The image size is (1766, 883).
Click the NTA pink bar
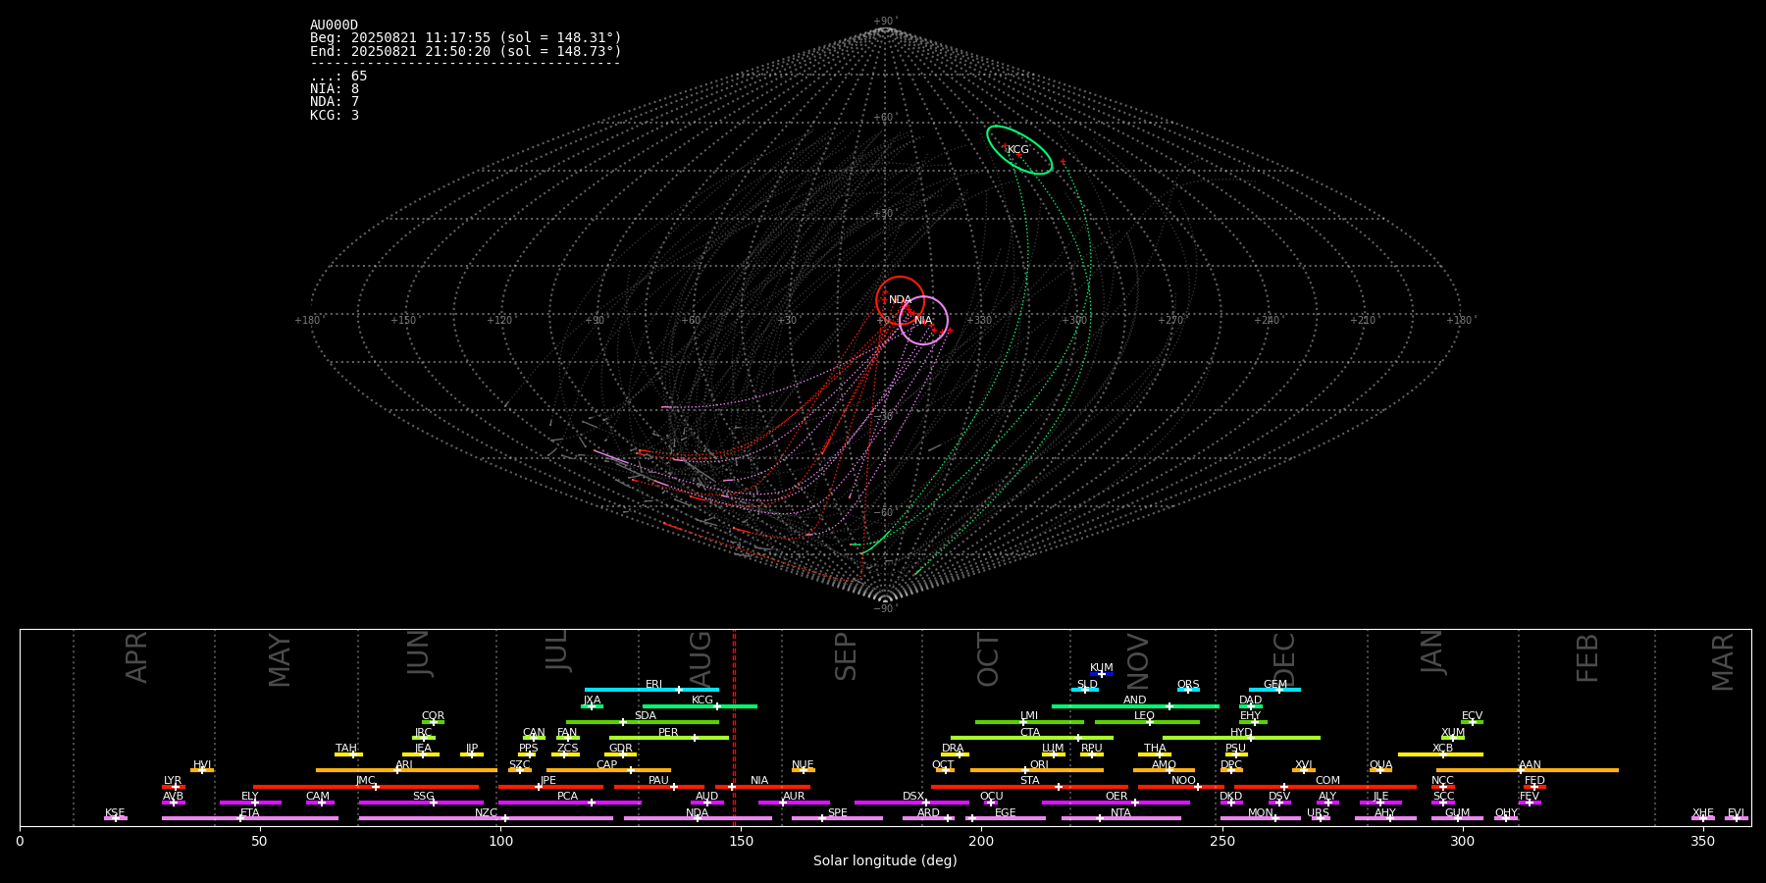[1120, 818]
